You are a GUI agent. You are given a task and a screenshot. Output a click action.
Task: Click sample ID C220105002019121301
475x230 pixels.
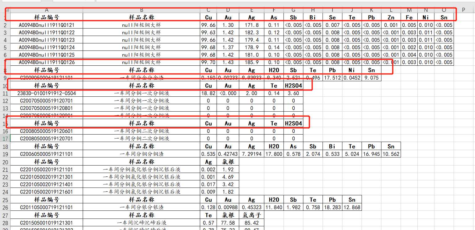(x=46, y=177)
